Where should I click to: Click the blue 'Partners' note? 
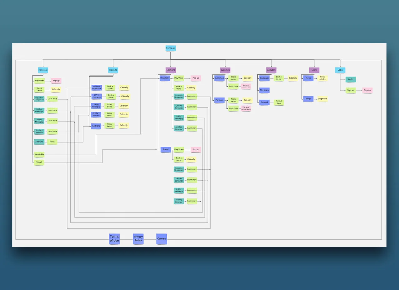pyautogui.click(x=220, y=100)
